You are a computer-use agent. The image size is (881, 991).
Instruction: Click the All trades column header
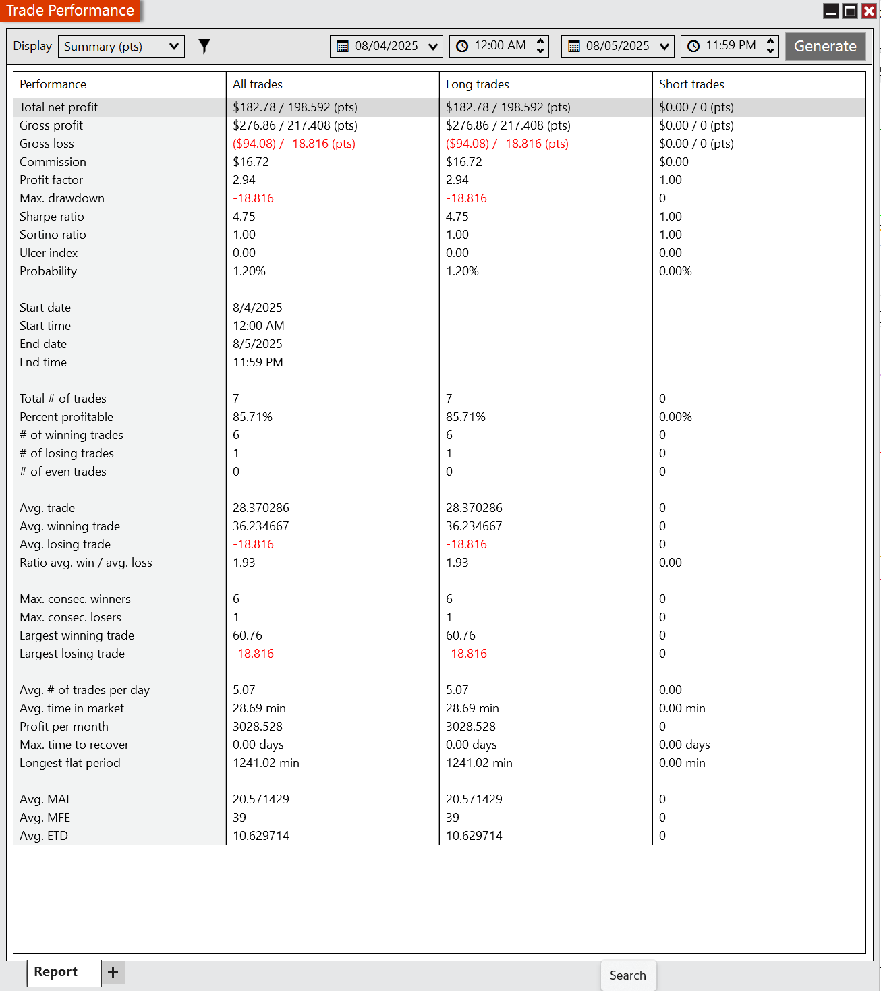(x=333, y=84)
